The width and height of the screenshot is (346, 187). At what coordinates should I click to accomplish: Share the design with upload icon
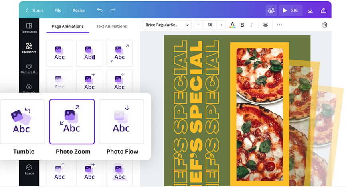(x=324, y=10)
